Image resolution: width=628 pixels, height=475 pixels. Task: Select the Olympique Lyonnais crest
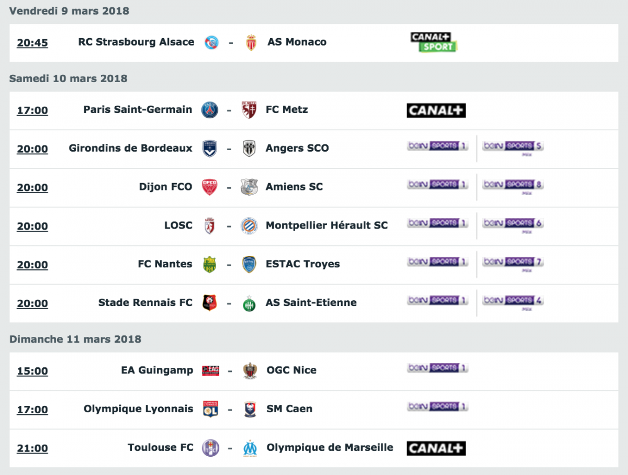pyautogui.click(x=210, y=409)
